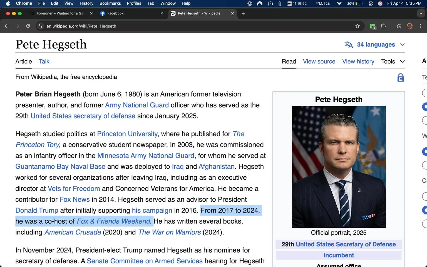The image size is (427, 267).
Task: Open the History menu in menu bar
Action: 86,3
